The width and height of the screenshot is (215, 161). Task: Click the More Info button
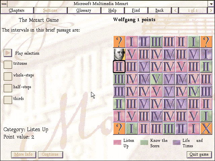24,155
